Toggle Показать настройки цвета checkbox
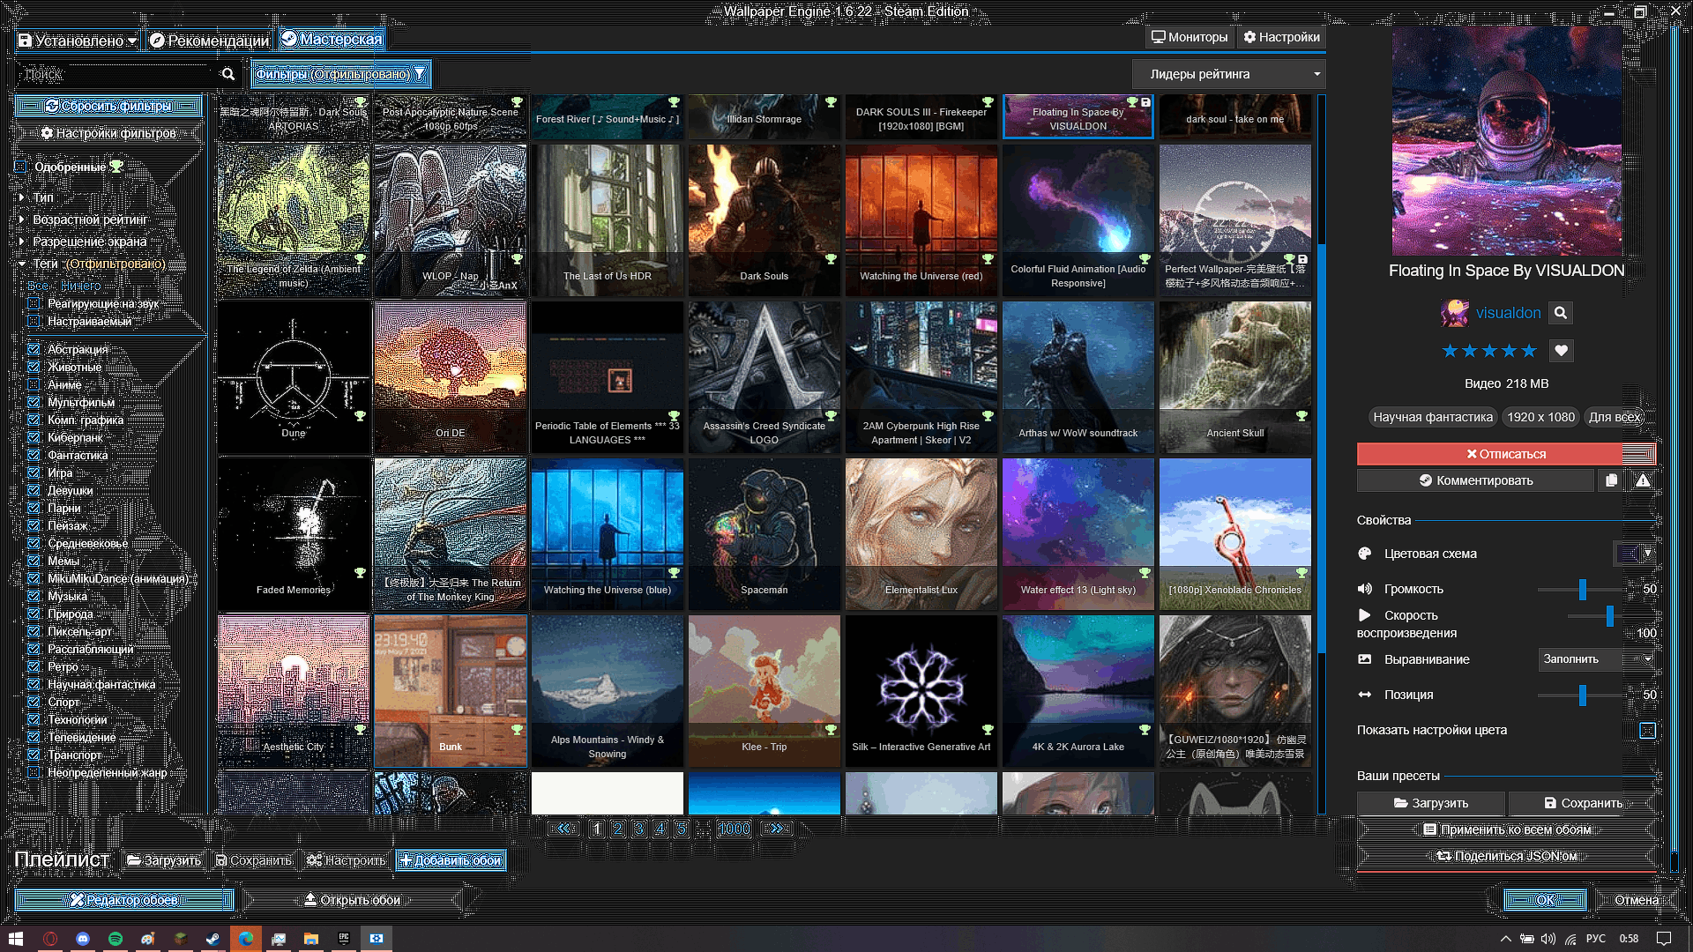The image size is (1693, 952). pyautogui.click(x=1647, y=730)
